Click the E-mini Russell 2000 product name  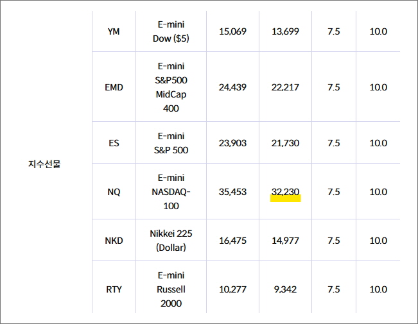171,289
